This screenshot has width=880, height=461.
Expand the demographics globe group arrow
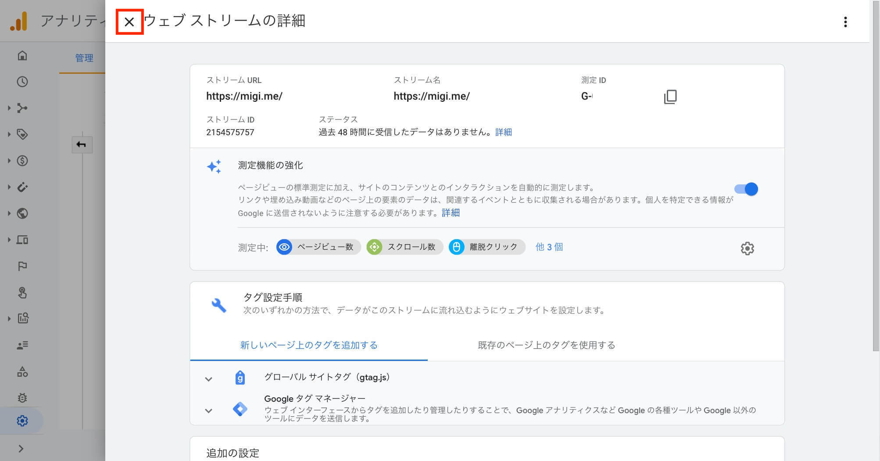coord(9,213)
